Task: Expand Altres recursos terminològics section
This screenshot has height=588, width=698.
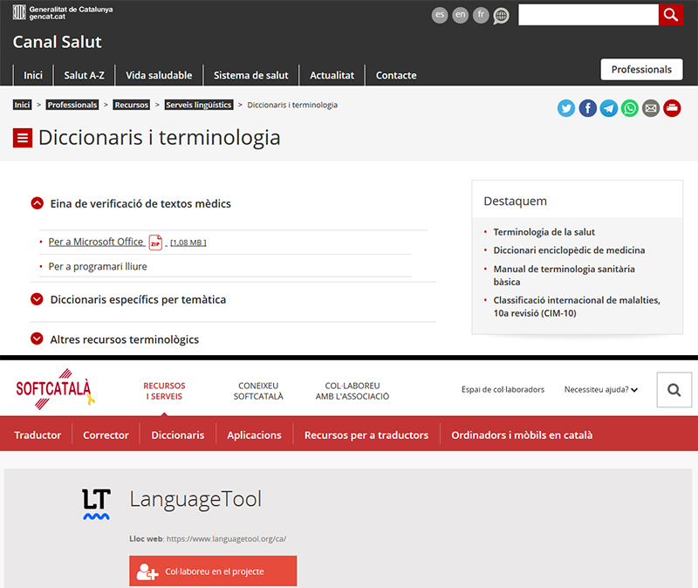Action: click(37, 339)
